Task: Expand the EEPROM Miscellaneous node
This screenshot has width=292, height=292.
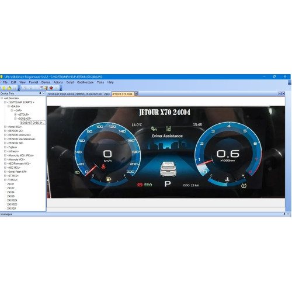Action: coord(5,139)
